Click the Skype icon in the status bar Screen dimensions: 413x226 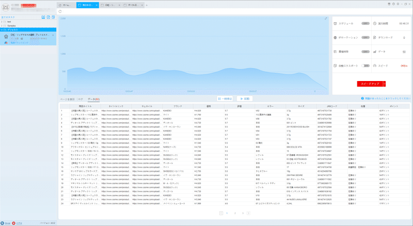[3, 223]
